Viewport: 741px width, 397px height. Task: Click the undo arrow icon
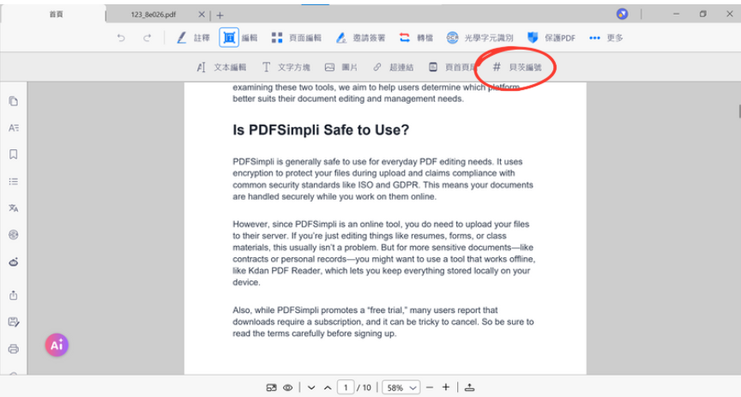[121, 38]
